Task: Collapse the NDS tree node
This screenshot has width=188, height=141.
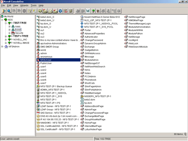Action: [3, 20]
